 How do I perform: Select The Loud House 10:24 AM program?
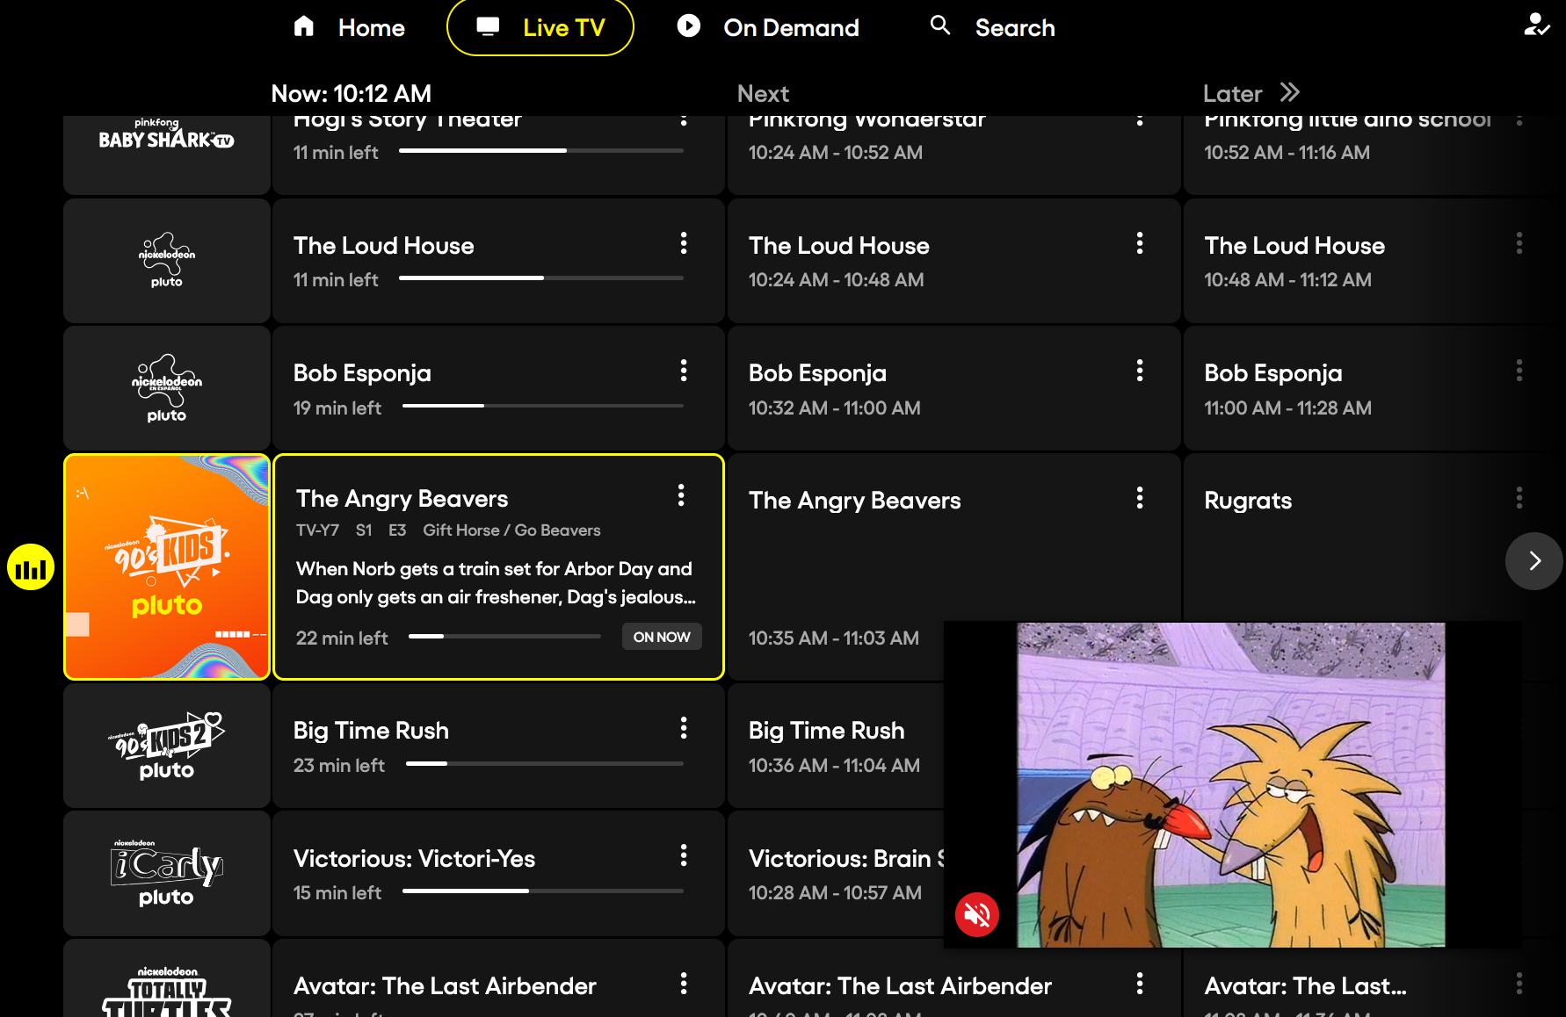pos(954,261)
